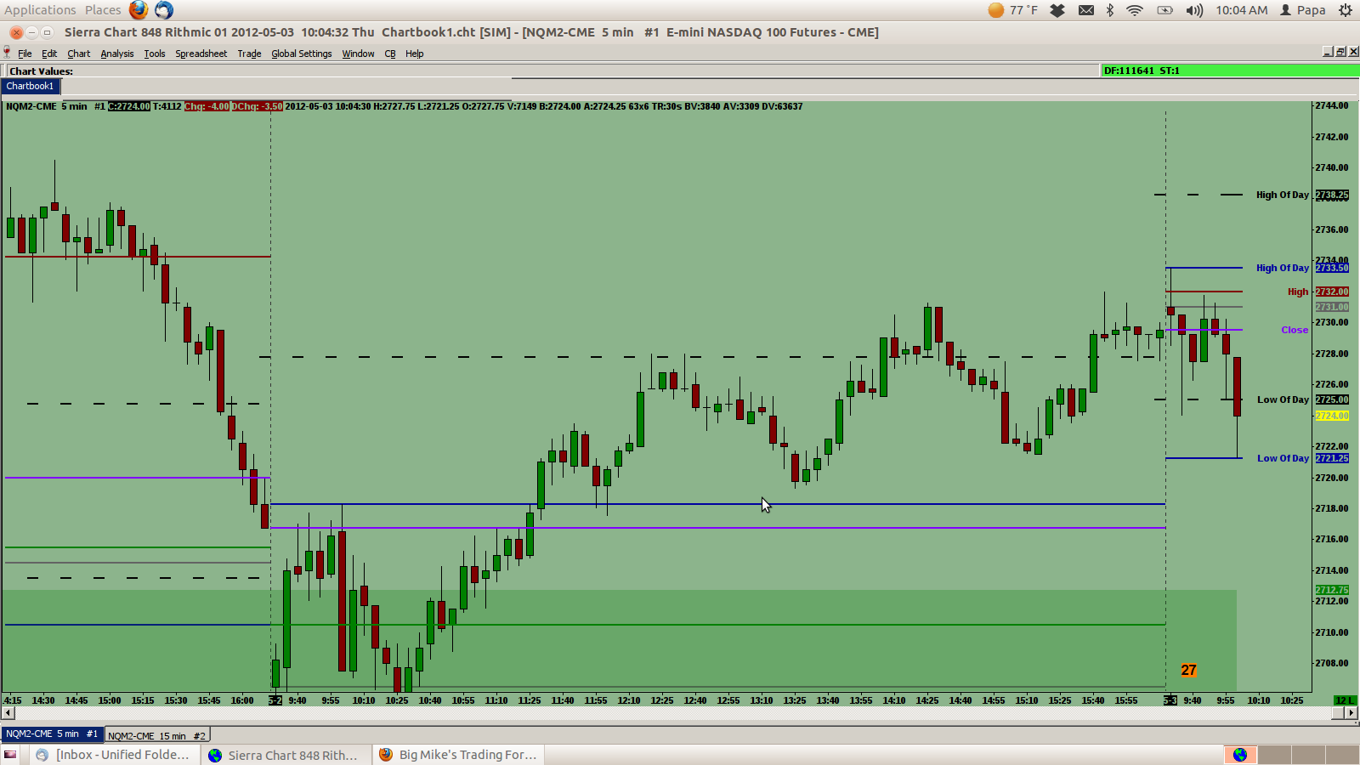This screenshot has height=765, width=1360.
Task: Click the workspace switcher globe icon
Action: pyautogui.click(x=1240, y=755)
